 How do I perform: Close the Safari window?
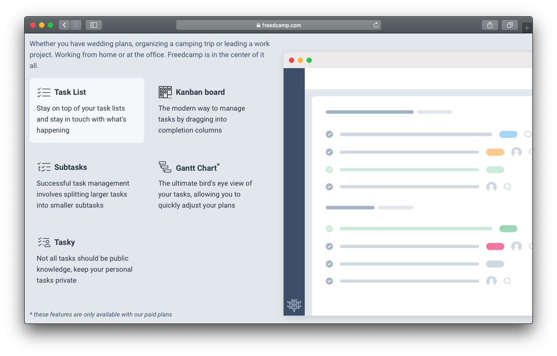click(x=33, y=25)
